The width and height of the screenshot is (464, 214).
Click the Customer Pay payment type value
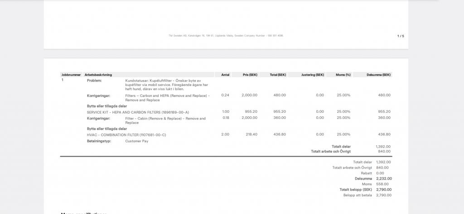pos(137,141)
